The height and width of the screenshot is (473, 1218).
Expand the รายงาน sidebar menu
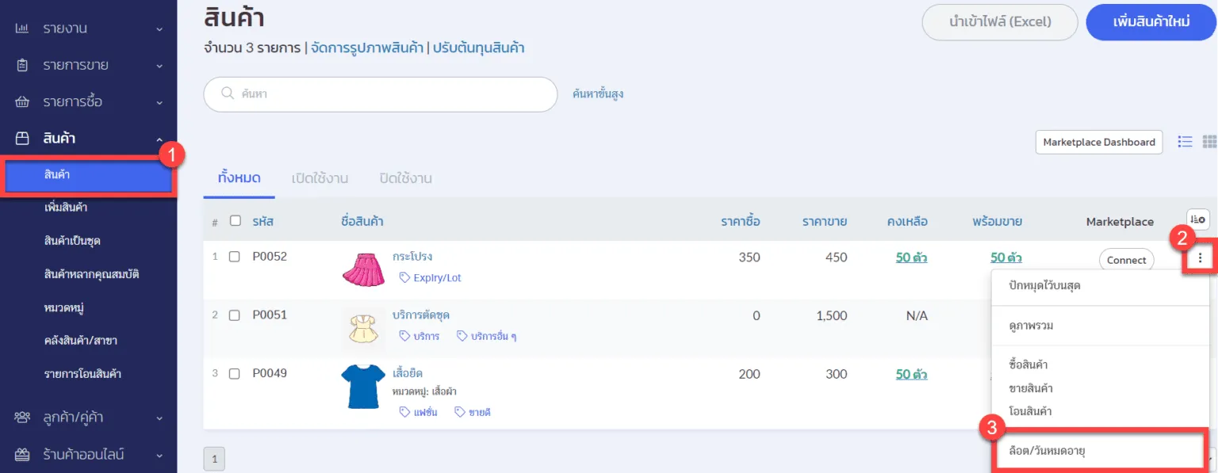[87, 29]
